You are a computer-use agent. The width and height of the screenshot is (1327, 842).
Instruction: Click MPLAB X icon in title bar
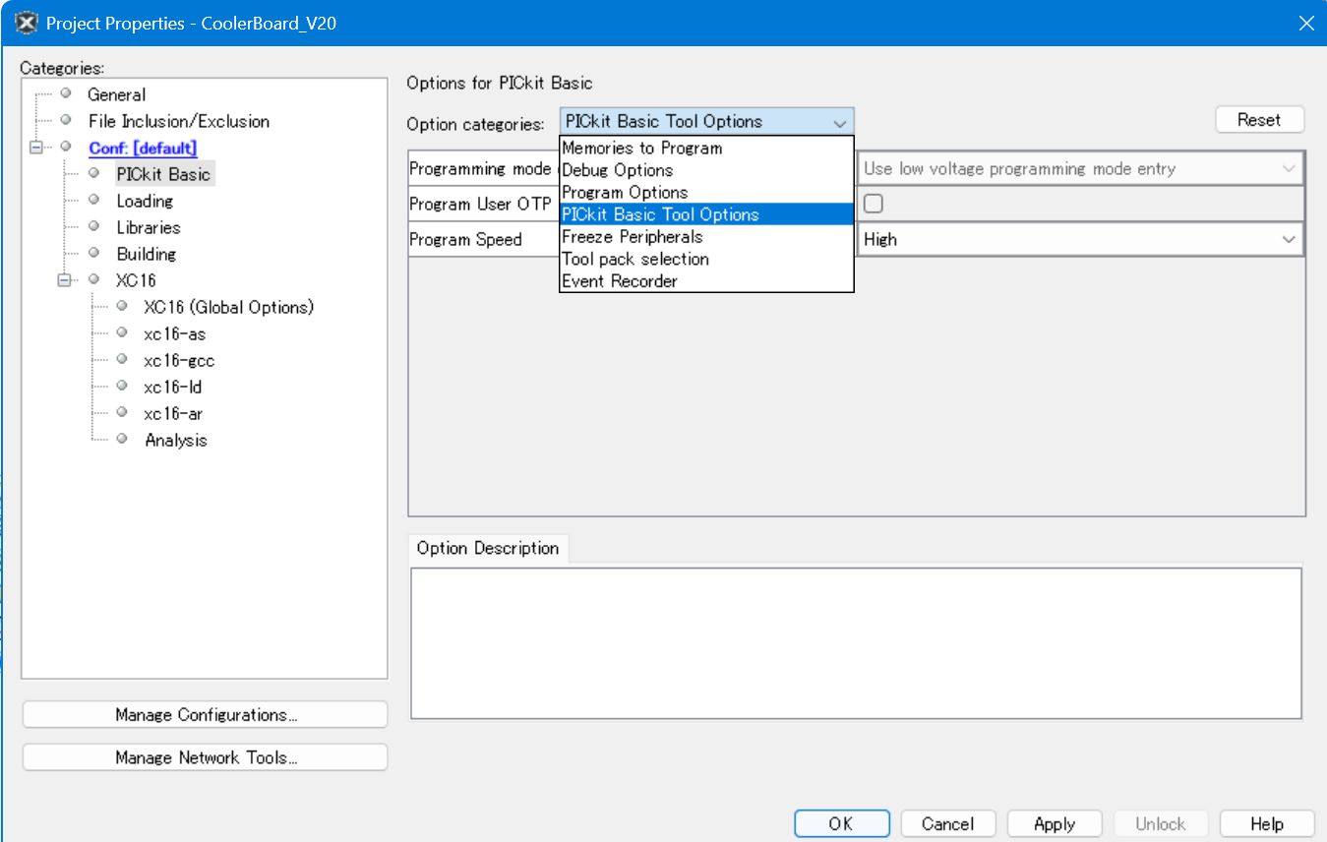27,22
